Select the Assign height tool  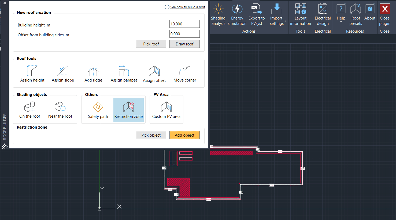click(32, 74)
